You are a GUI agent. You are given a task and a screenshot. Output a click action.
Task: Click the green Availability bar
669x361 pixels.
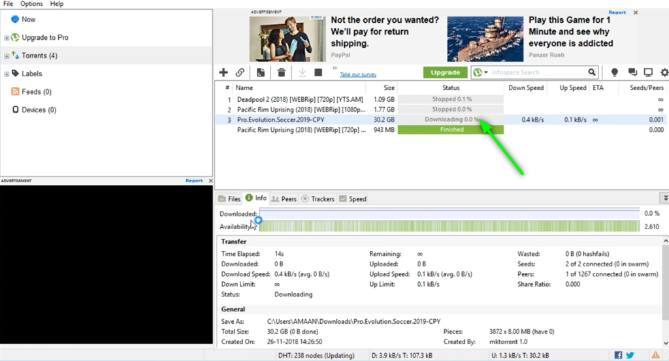tap(449, 227)
